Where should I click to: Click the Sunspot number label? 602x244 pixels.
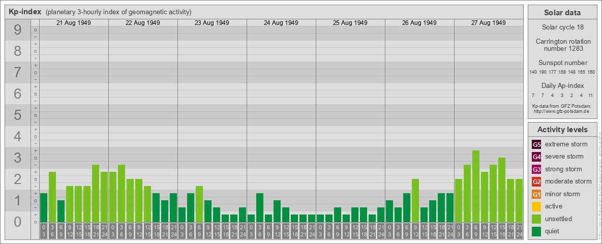(562, 63)
